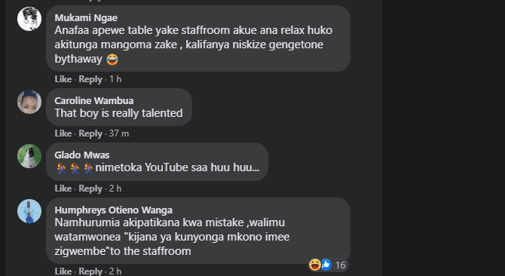This screenshot has height=276, width=505.
Task: Reply to Glado Mwas's comment
Action: [90, 188]
